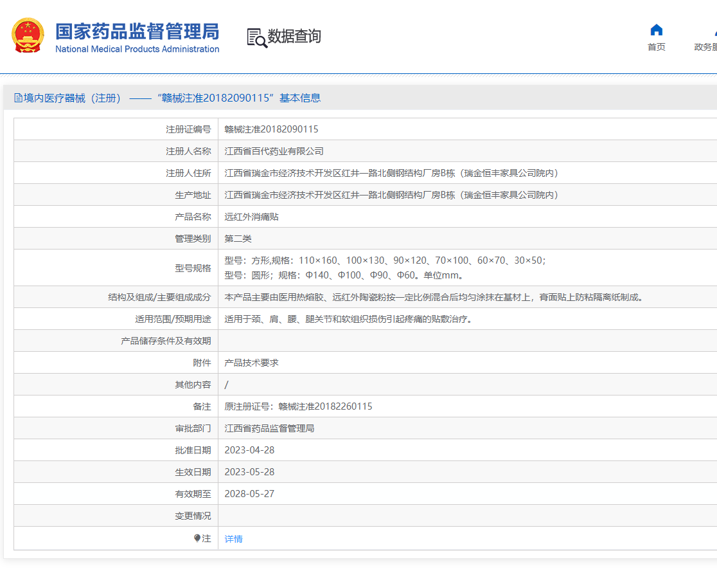Click the 圆形 specification line Φ140
Image resolution: width=717 pixels, height=573 pixels.
(344, 275)
